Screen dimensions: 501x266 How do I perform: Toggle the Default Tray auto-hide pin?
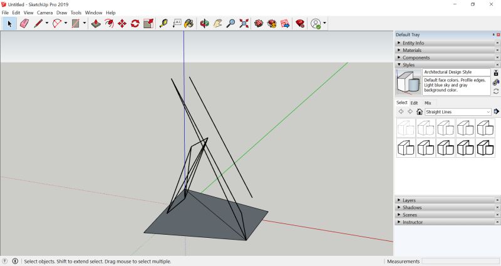tap(493, 34)
